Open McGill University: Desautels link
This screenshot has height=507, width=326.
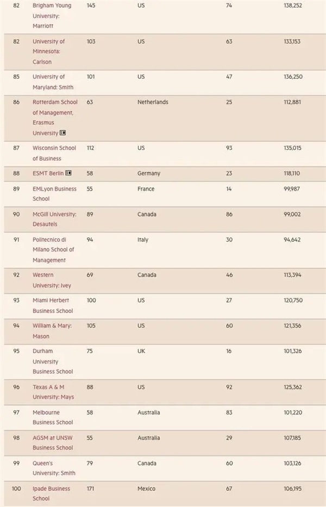54,219
